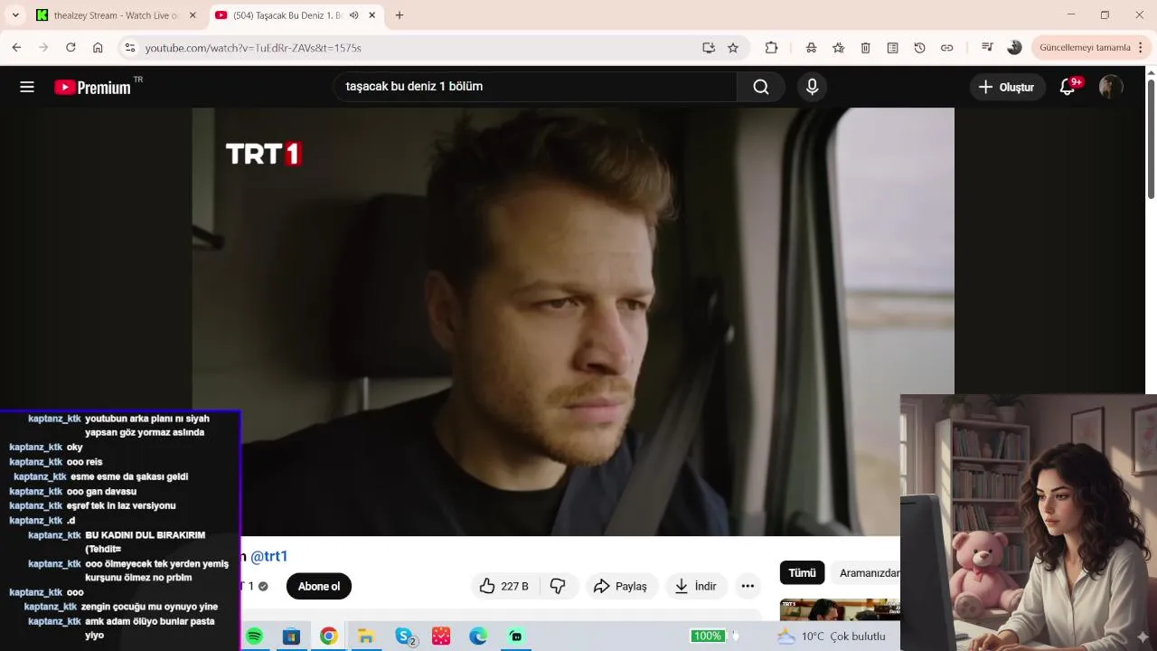Viewport: 1157px width, 651px height.
Task: Click the address bar URL
Action: 253,48
